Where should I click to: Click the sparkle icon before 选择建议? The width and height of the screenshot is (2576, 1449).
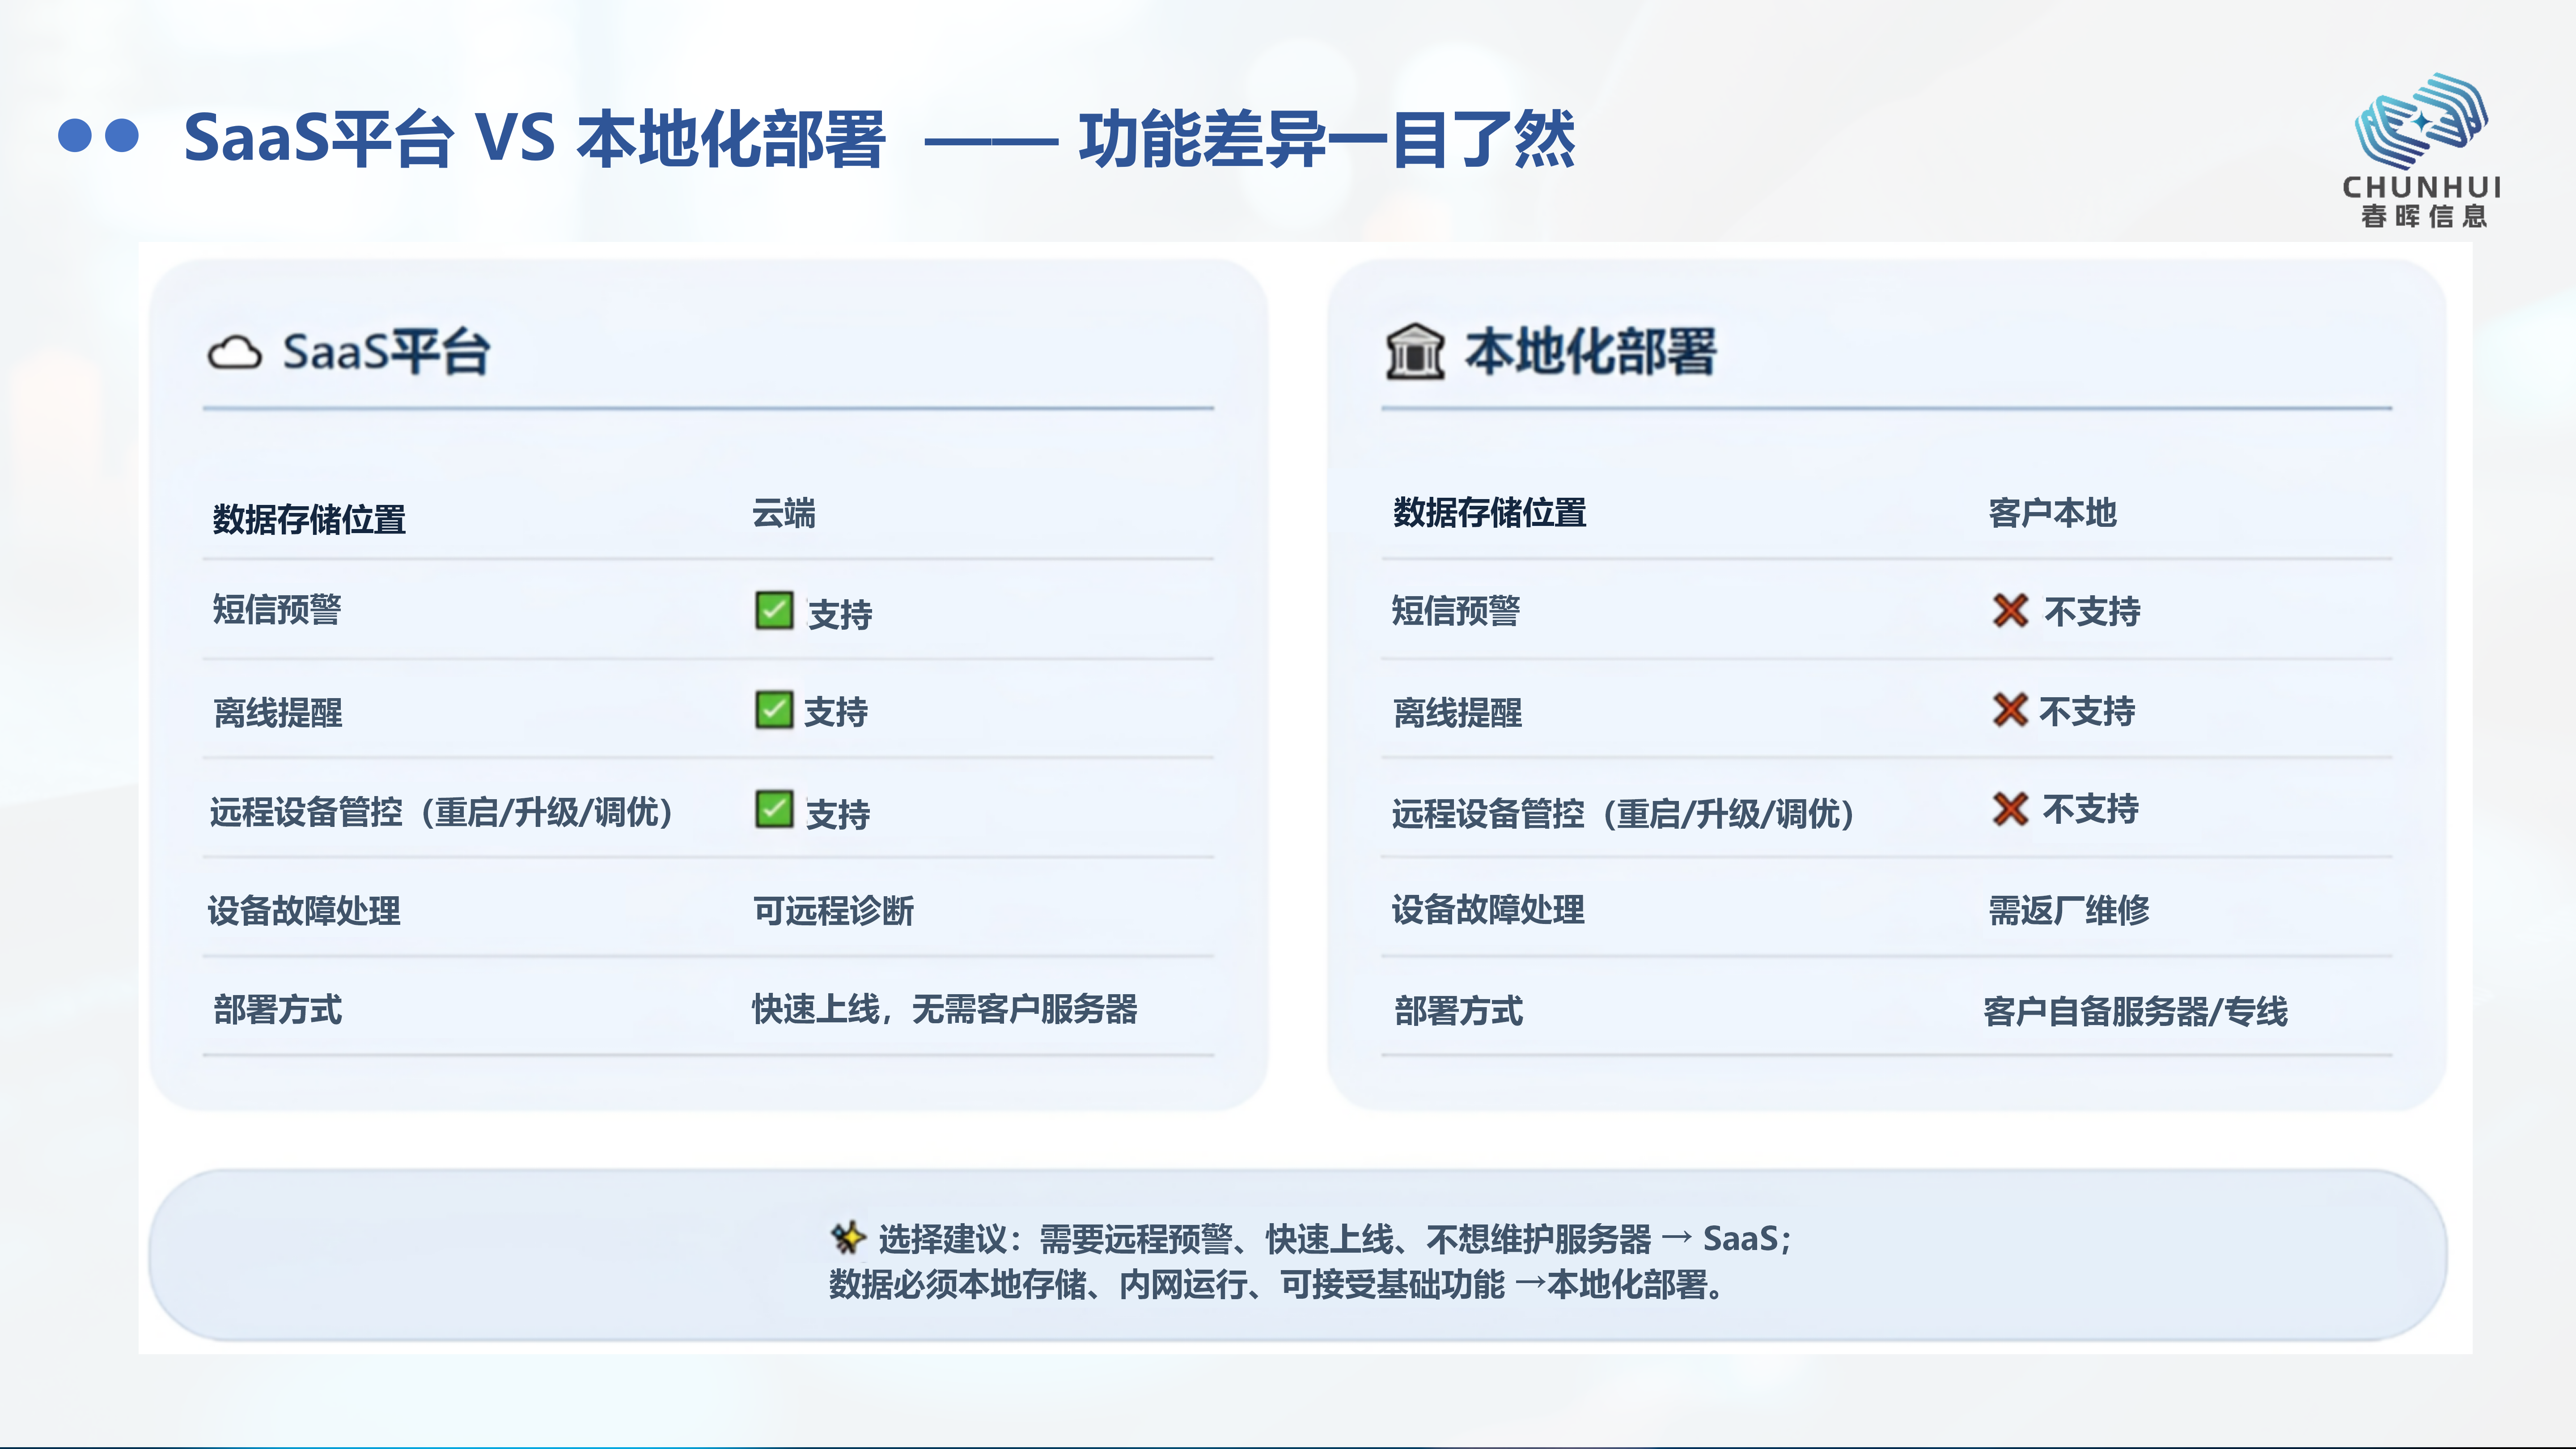848,1237
